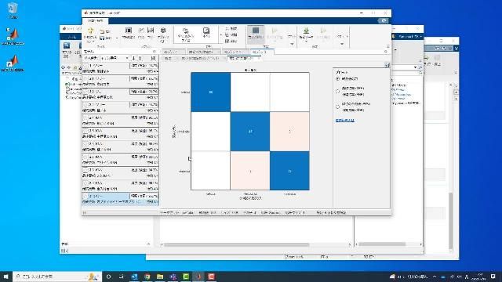Viewport: 502px width, 282px height.
Task: Click the Stop button in the rightmost background window
Action: click(x=438, y=60)
